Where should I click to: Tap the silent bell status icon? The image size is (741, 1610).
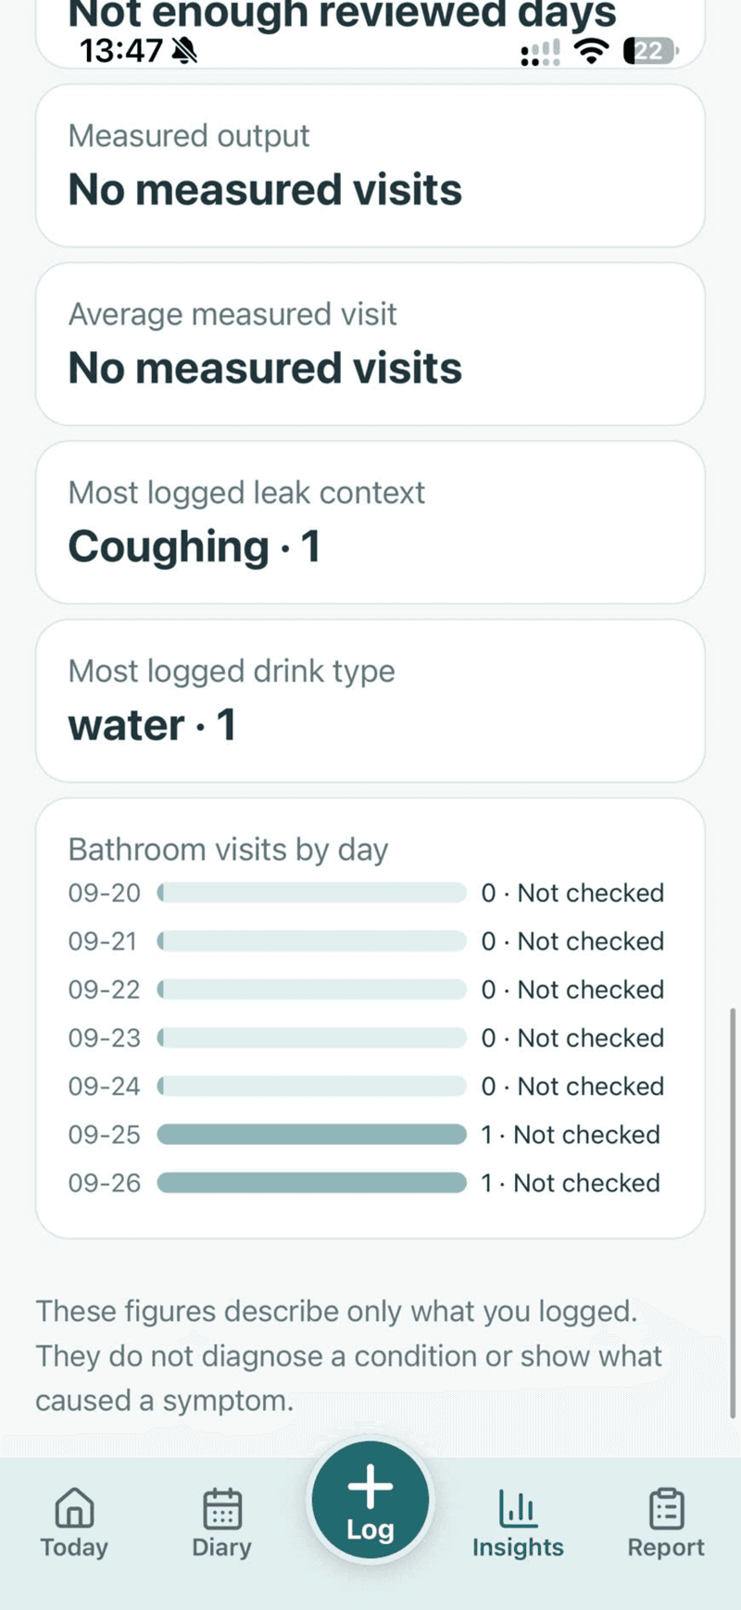point(185,50)
